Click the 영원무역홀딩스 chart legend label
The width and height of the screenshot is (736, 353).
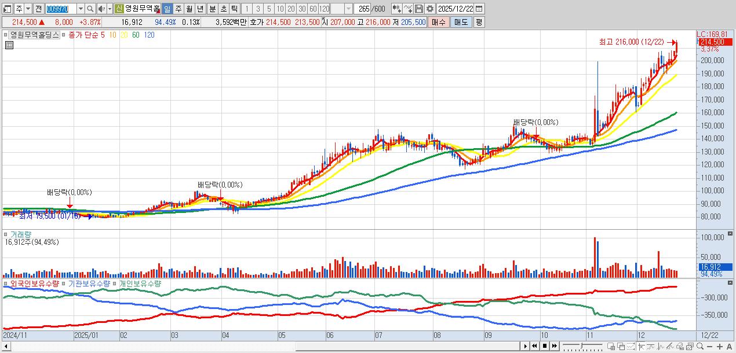pyautogui.click(x=35, y=35)
